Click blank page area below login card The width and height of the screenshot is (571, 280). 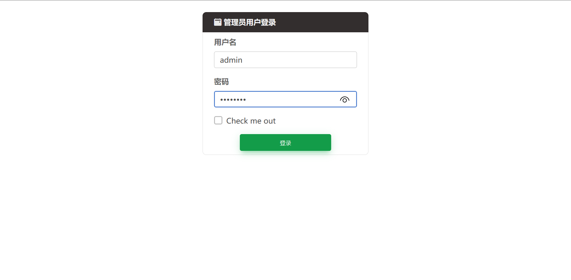tap(285, 217)
